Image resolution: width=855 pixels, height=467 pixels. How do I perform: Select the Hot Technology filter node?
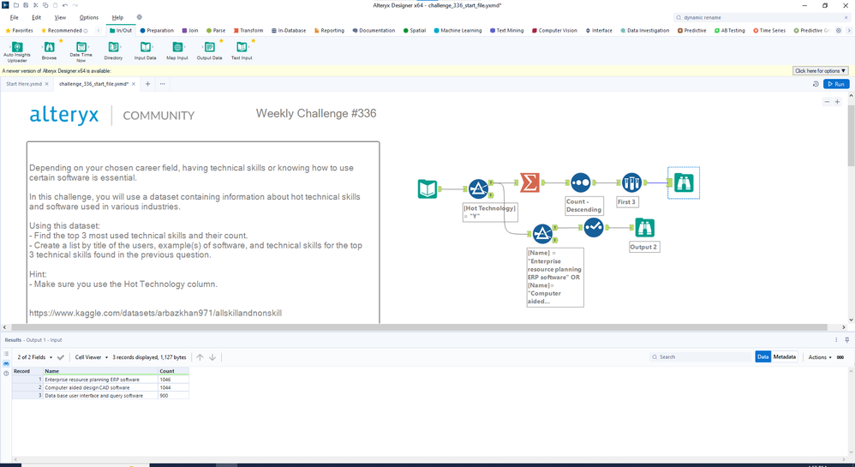coord(479,189)
